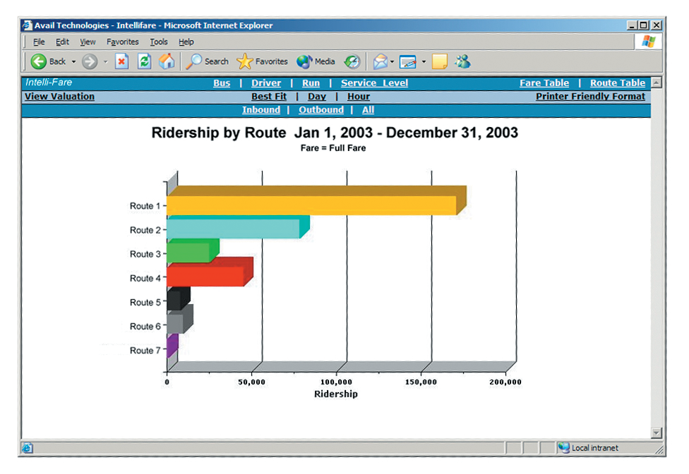The width and height of the screenshot is (689, 474).
Task: Open the Tools menu
Action: click(159, 42)
